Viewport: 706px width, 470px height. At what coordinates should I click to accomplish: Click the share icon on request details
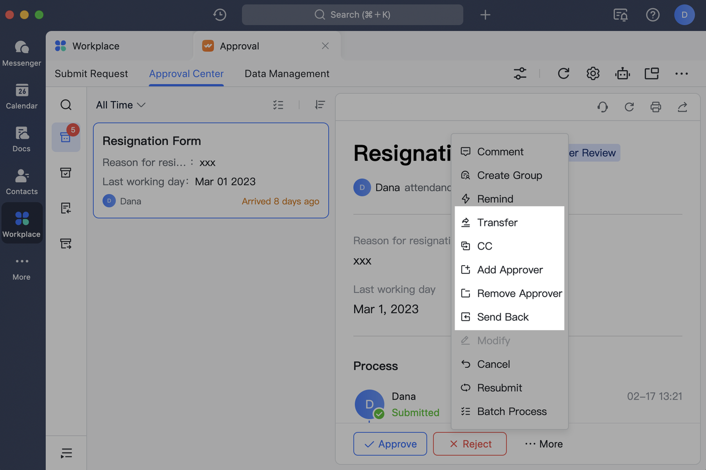point(682,107)
